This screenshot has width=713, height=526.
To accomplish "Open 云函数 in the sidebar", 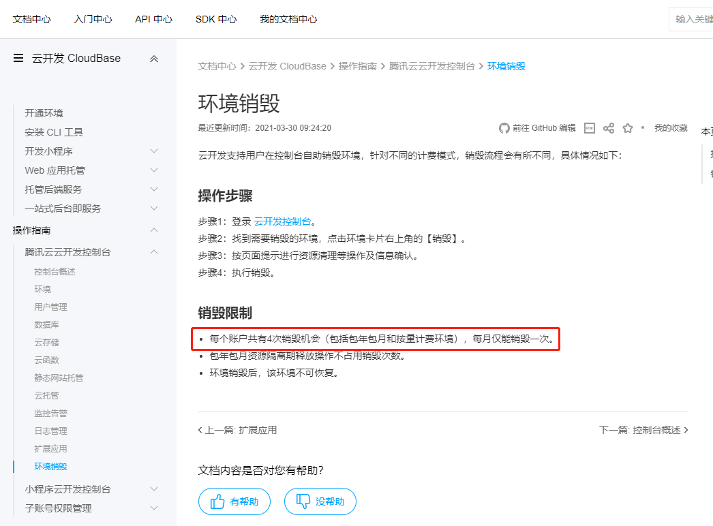I will [x=46, y=360].
